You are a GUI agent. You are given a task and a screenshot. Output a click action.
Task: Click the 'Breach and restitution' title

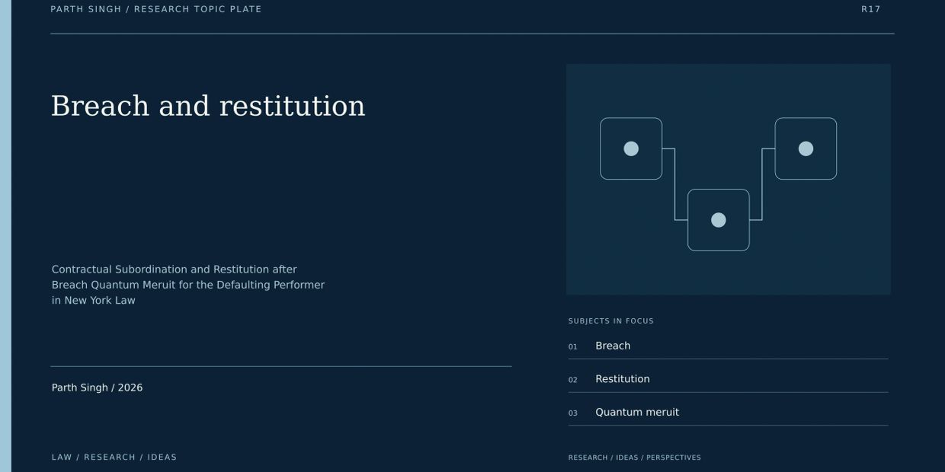208,106
